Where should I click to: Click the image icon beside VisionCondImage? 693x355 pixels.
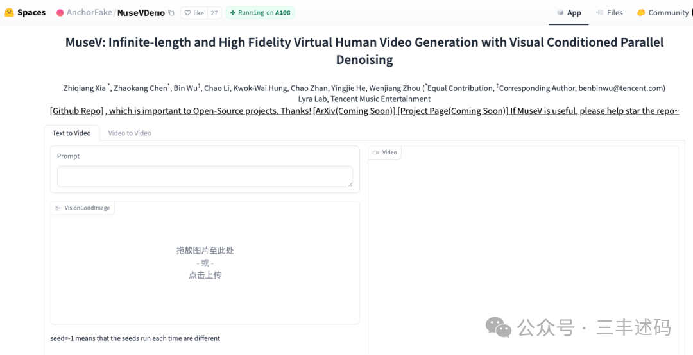click(58, 208)
